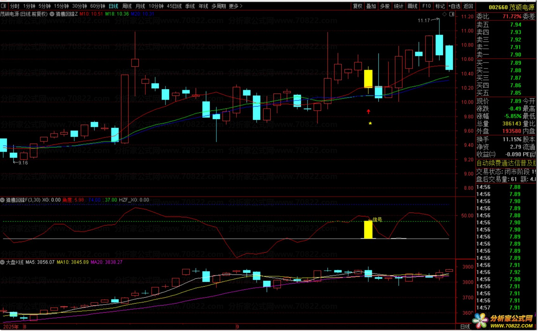Open the 画线 drawing tools
The width and height of the screenshot is (538, 331).
click(412, 6)
